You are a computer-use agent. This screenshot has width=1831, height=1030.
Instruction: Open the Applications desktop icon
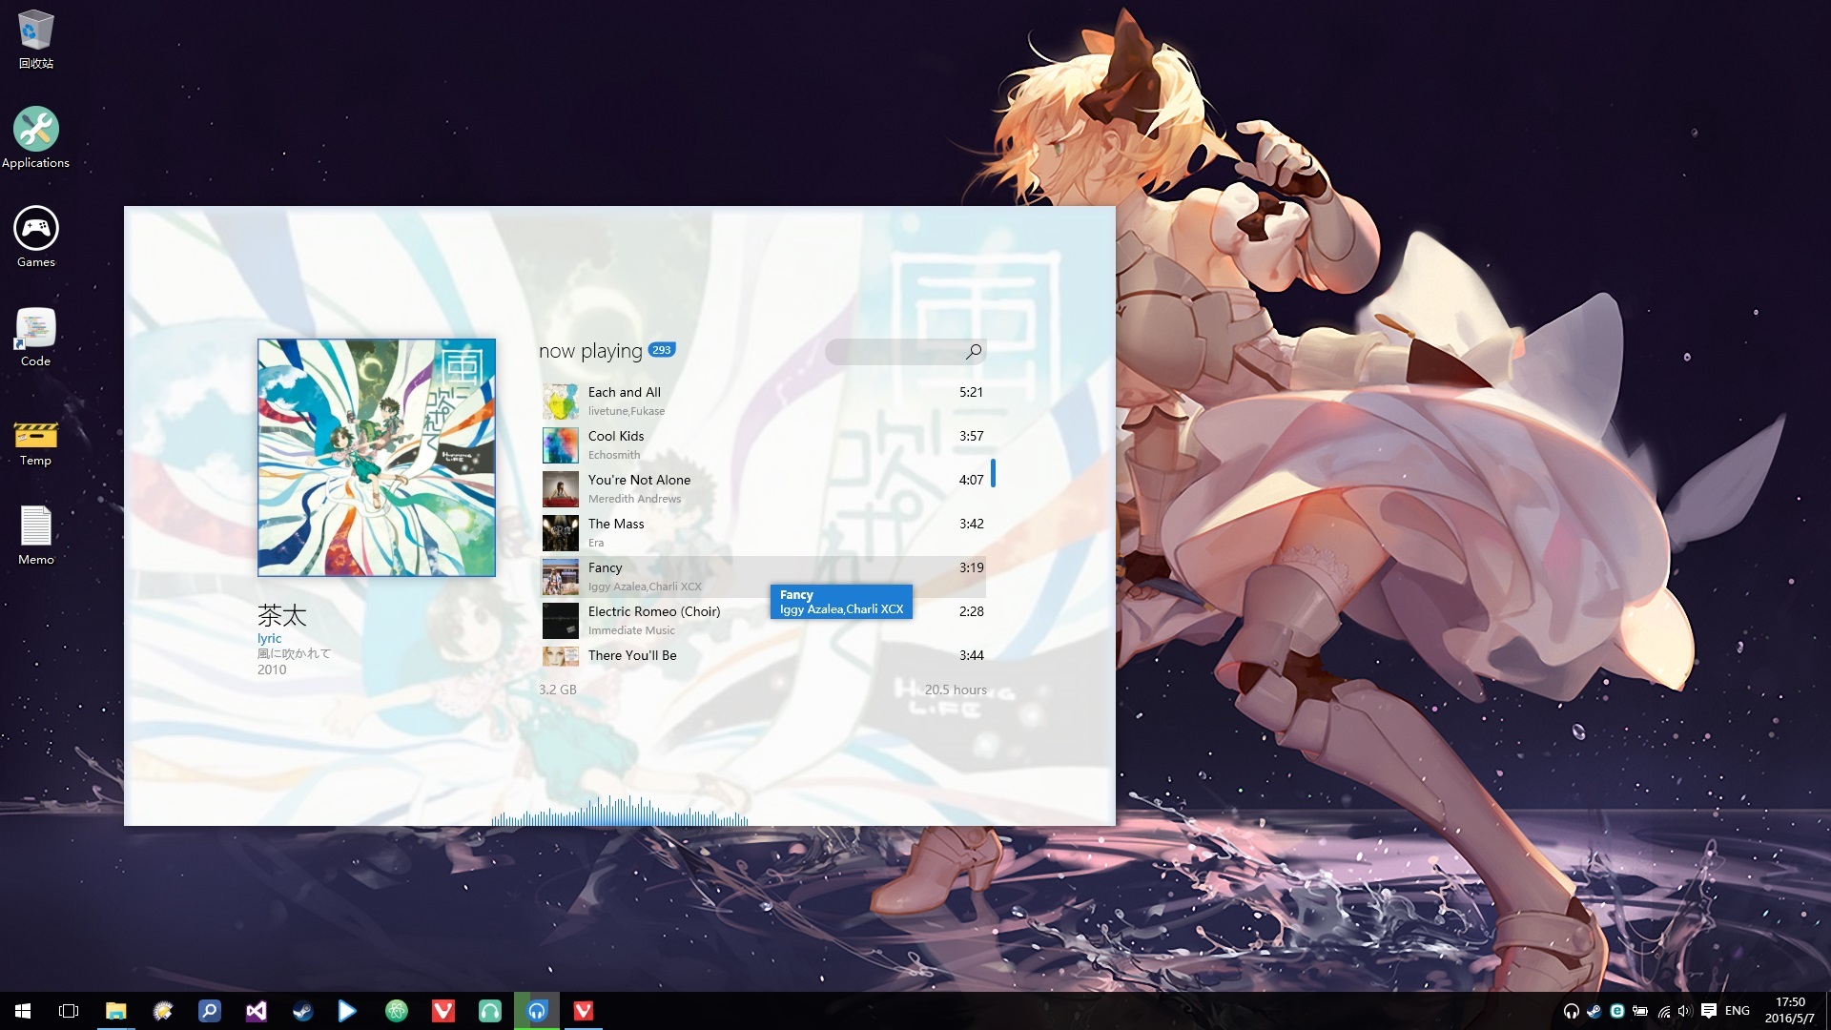click(36, 130)
